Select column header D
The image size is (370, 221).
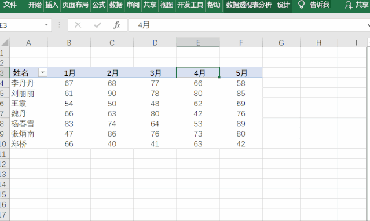pos(155,43)
